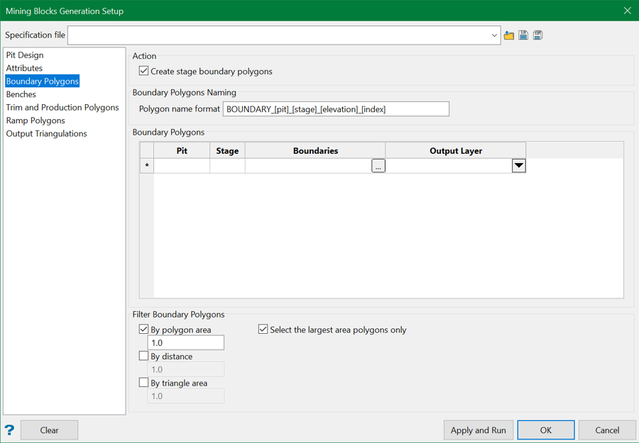Open the Output Triangulations section

point(47,134)
